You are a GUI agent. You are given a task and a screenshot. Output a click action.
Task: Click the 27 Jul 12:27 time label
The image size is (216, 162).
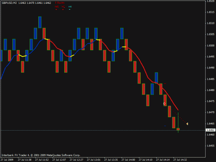[76, 160]
